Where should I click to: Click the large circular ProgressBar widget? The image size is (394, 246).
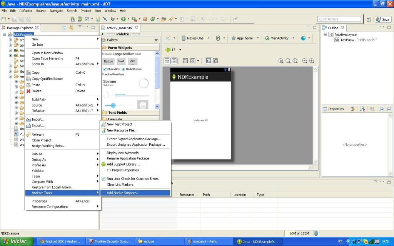[x=144, y=83]
